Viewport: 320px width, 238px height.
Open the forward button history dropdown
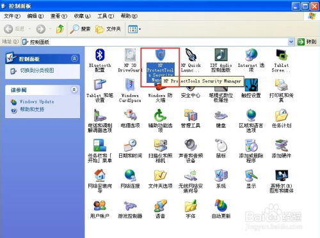(50, 29)
